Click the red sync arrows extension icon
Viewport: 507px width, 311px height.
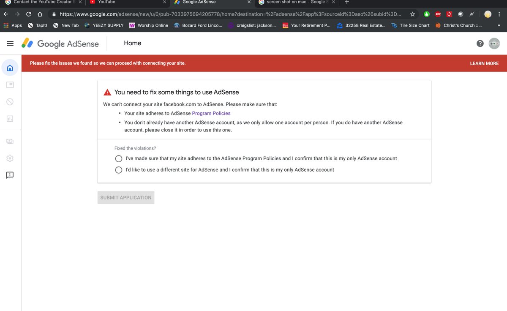click(450, 14)
